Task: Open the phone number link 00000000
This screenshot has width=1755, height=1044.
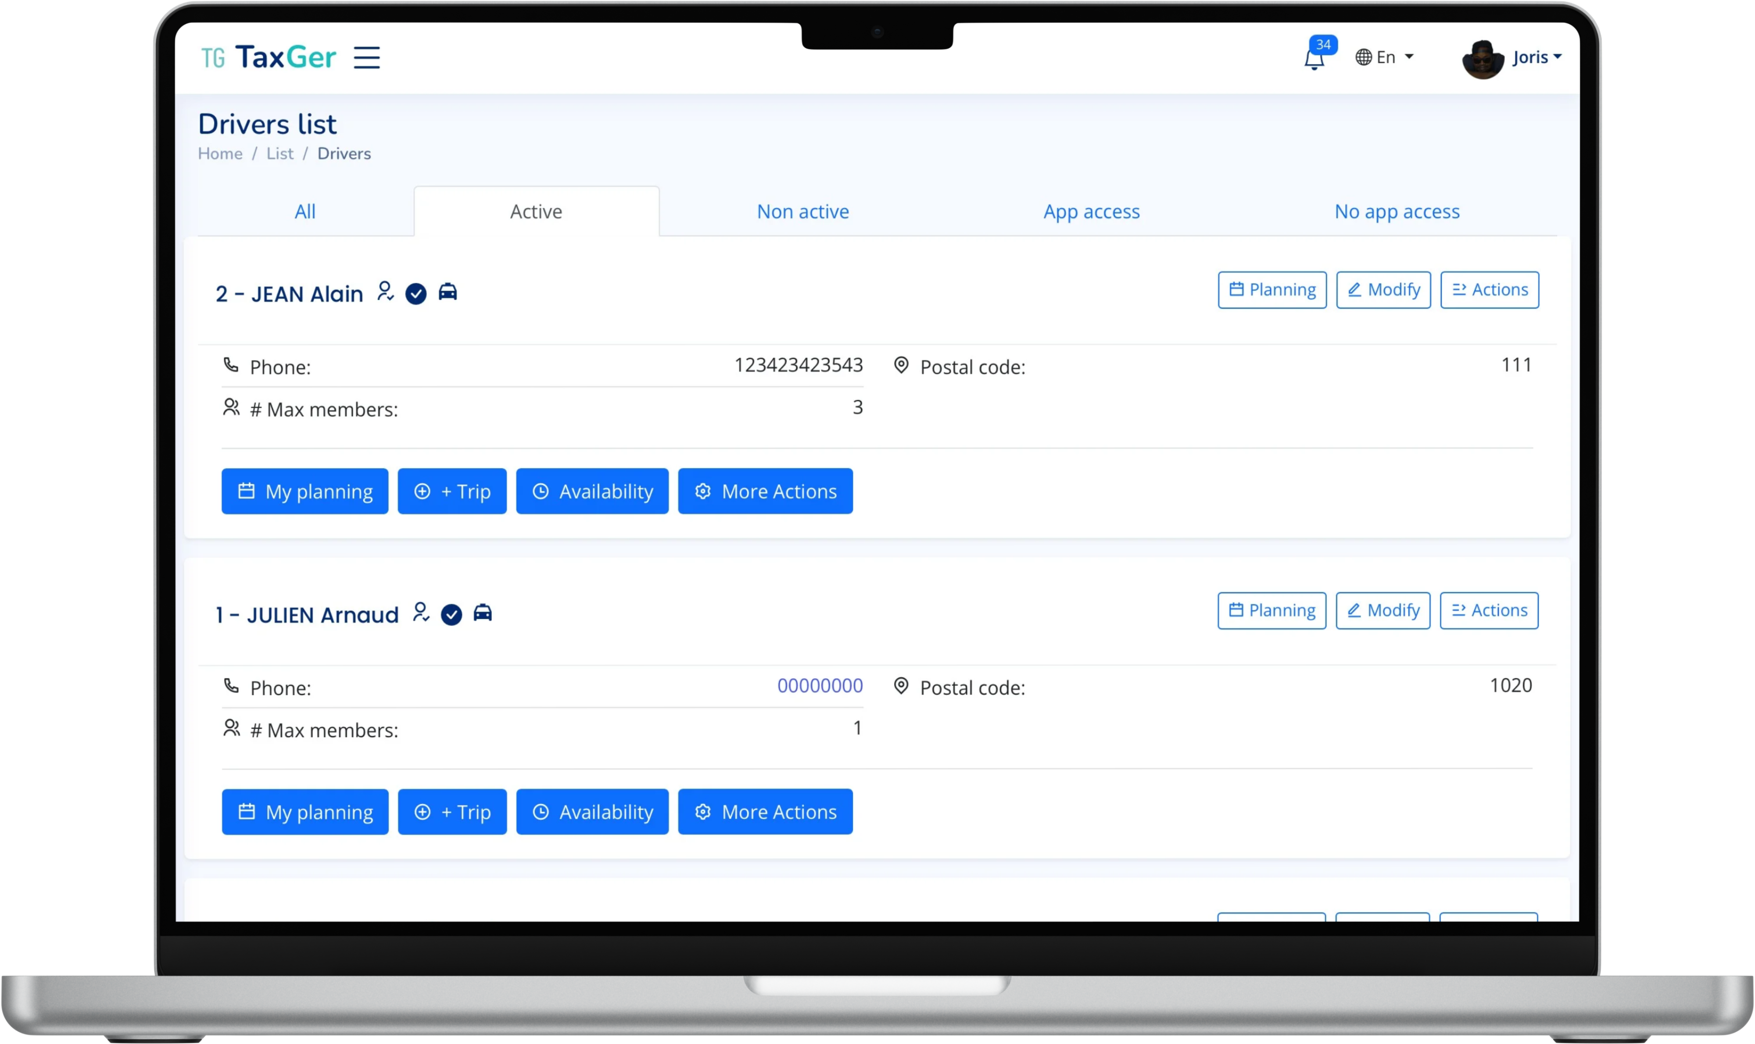Action: coord(820,685)
